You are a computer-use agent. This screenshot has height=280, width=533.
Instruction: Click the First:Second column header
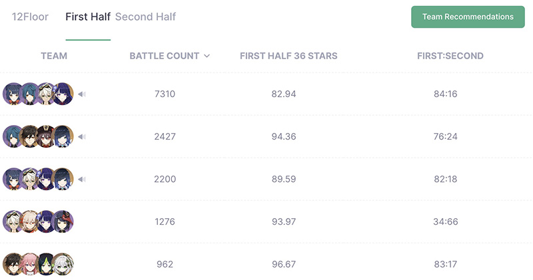pyautogui.click(x=450, y=56)
